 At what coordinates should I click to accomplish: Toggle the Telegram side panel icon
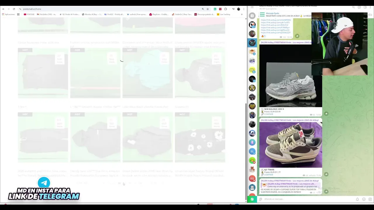pos(365,7)
